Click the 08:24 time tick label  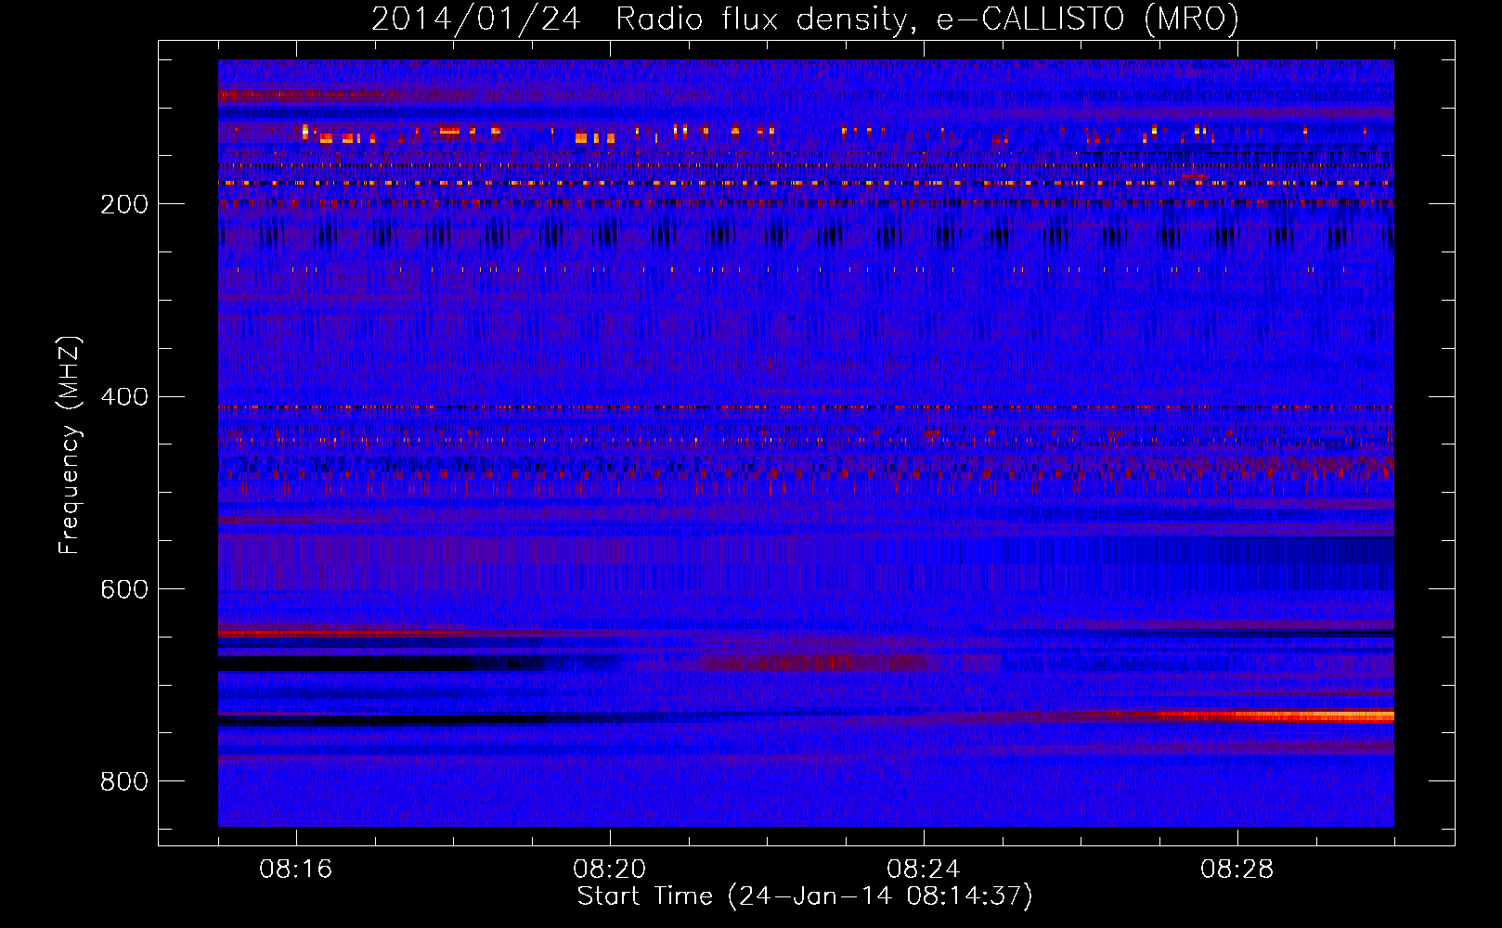pos(924,870)
